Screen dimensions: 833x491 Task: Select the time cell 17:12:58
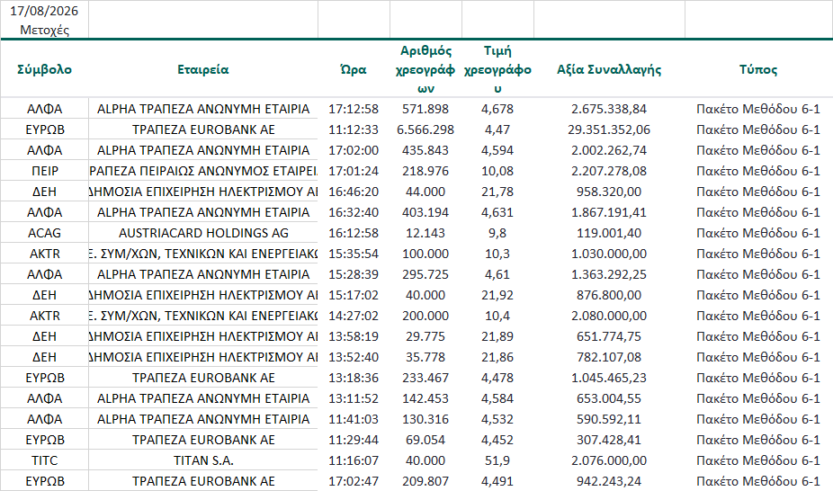(354, 109)
